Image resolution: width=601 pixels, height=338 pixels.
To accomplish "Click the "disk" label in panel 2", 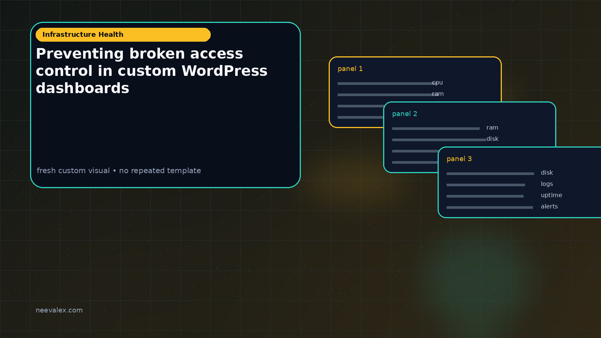I will 492,139.
